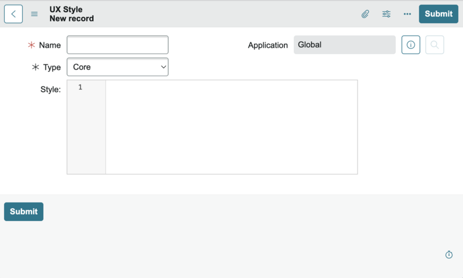Screen dimensions: 463x278
Task: Click the Type field label
Action: pos(52,67)
